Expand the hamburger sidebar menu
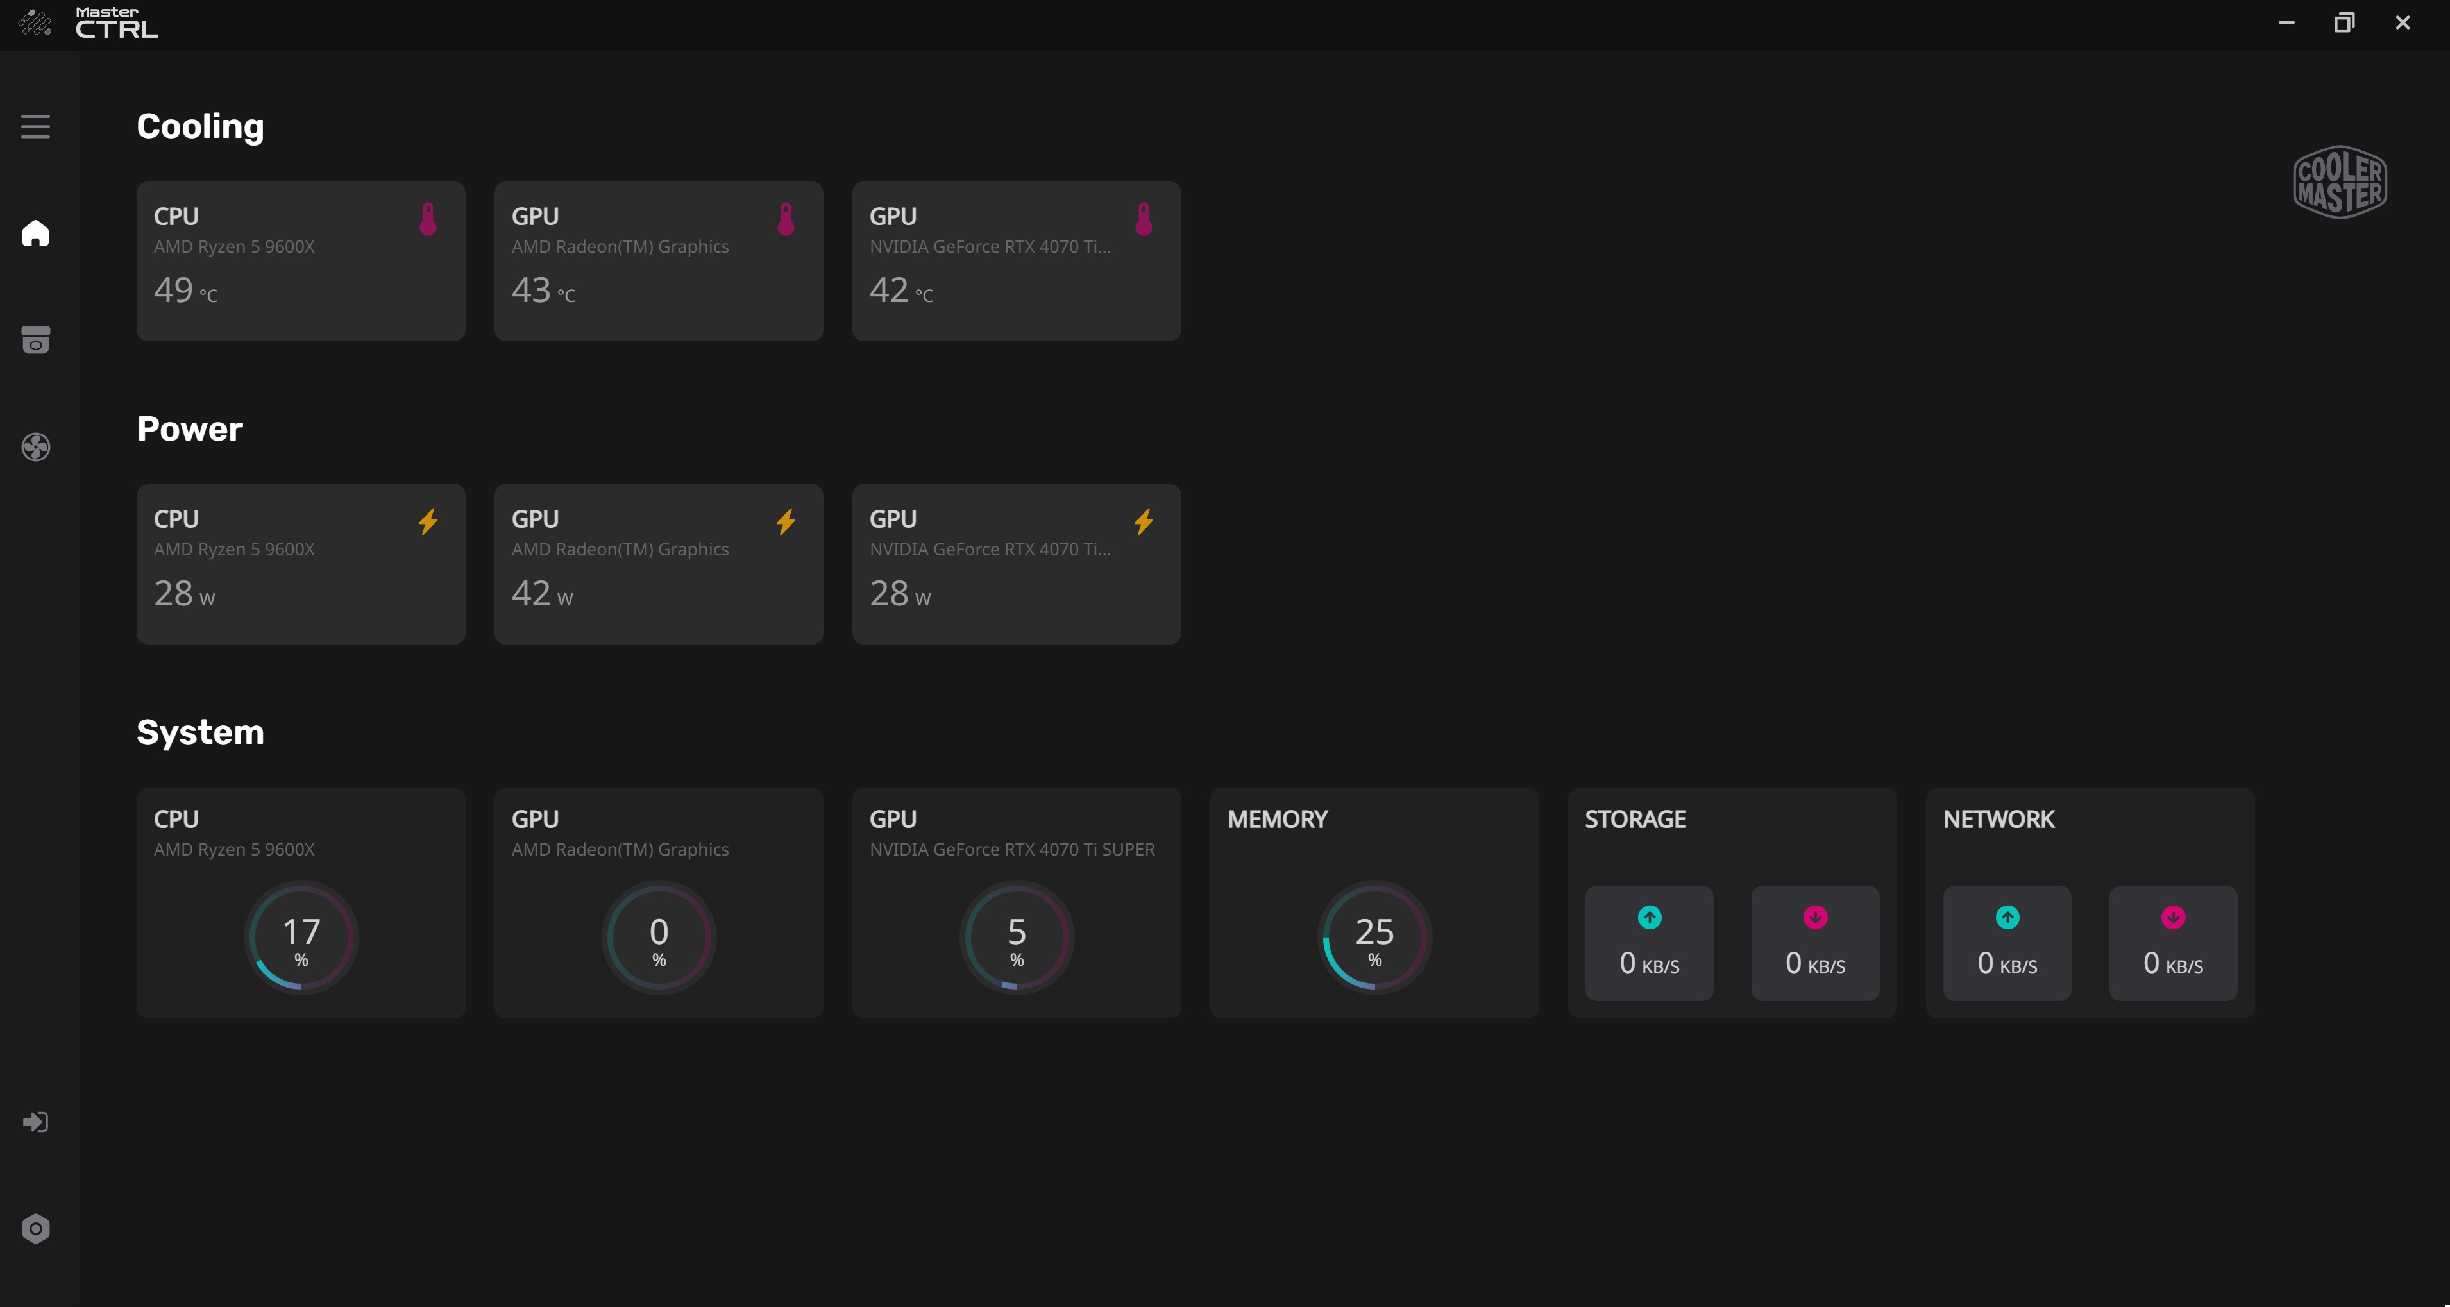Image resolution: width=2450 pixels, height=1307 pixels. pyautogui.click(x=35, y=126)
